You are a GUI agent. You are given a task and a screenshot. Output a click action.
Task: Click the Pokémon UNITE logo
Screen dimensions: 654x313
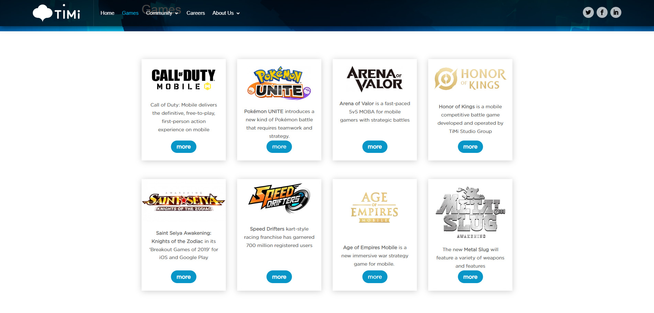click(279, 83)
